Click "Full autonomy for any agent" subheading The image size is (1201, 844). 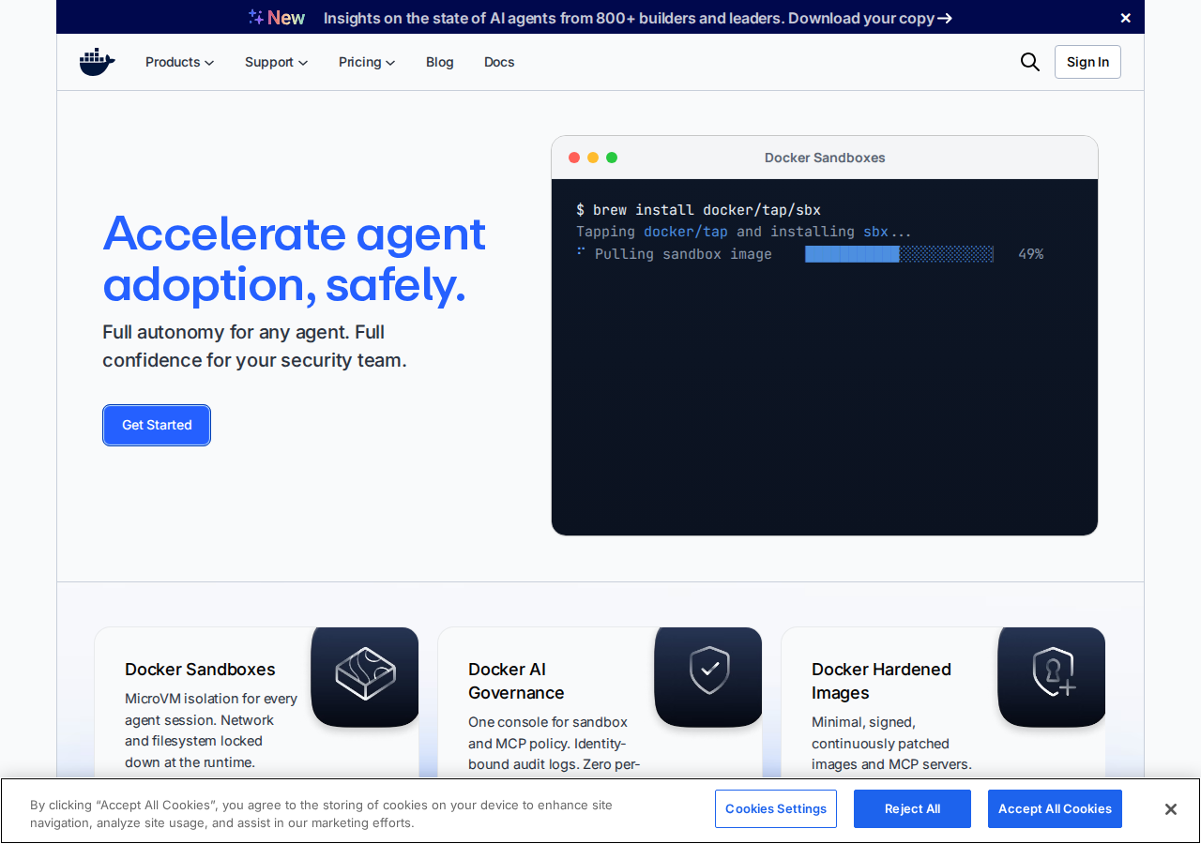254,346
